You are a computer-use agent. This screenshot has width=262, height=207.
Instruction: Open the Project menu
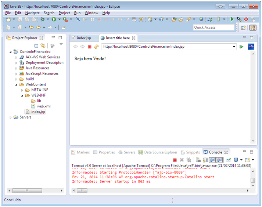[64, 13]
